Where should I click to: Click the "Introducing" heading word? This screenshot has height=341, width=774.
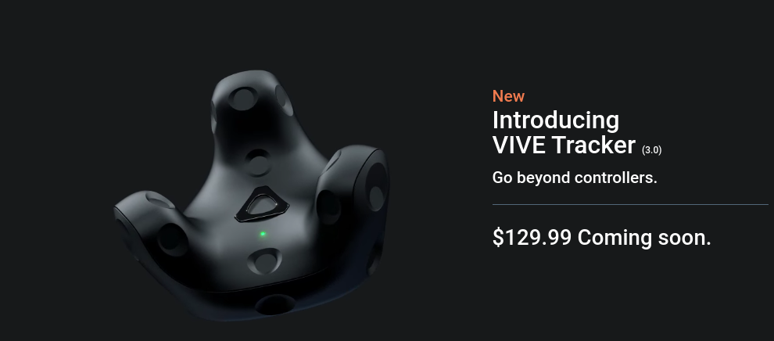(x=556, y=120)
